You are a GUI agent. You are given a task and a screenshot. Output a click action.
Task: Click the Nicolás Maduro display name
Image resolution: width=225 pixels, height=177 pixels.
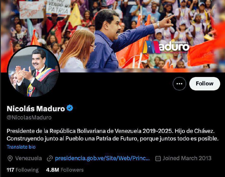pos(36,109)
